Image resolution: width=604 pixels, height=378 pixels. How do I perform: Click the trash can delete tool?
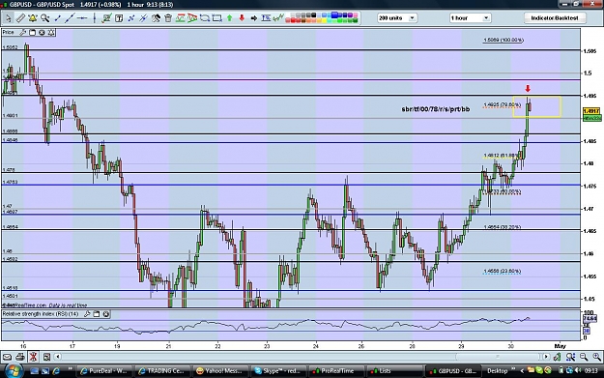(168, 18)
